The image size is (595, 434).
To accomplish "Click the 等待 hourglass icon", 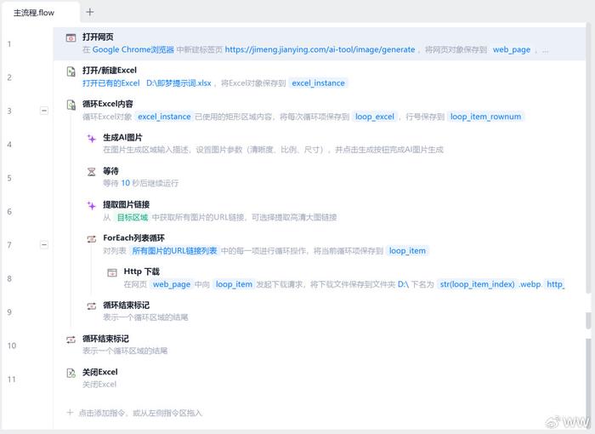I will 92,172.
